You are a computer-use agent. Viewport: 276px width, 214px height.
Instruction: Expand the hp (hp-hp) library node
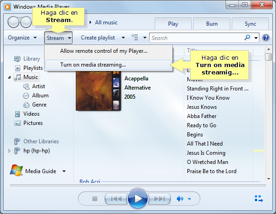9,151
